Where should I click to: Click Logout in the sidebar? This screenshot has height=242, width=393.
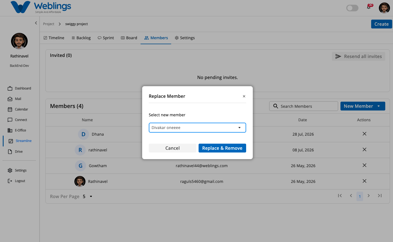(x=16, y=181)
